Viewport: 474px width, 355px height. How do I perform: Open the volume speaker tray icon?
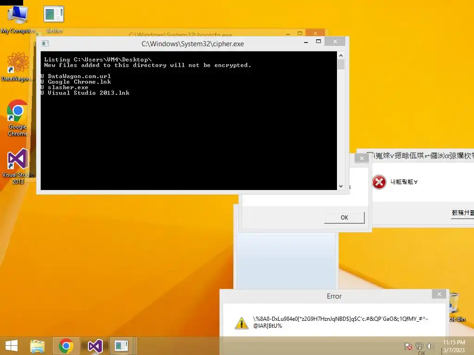pos(430,346)
